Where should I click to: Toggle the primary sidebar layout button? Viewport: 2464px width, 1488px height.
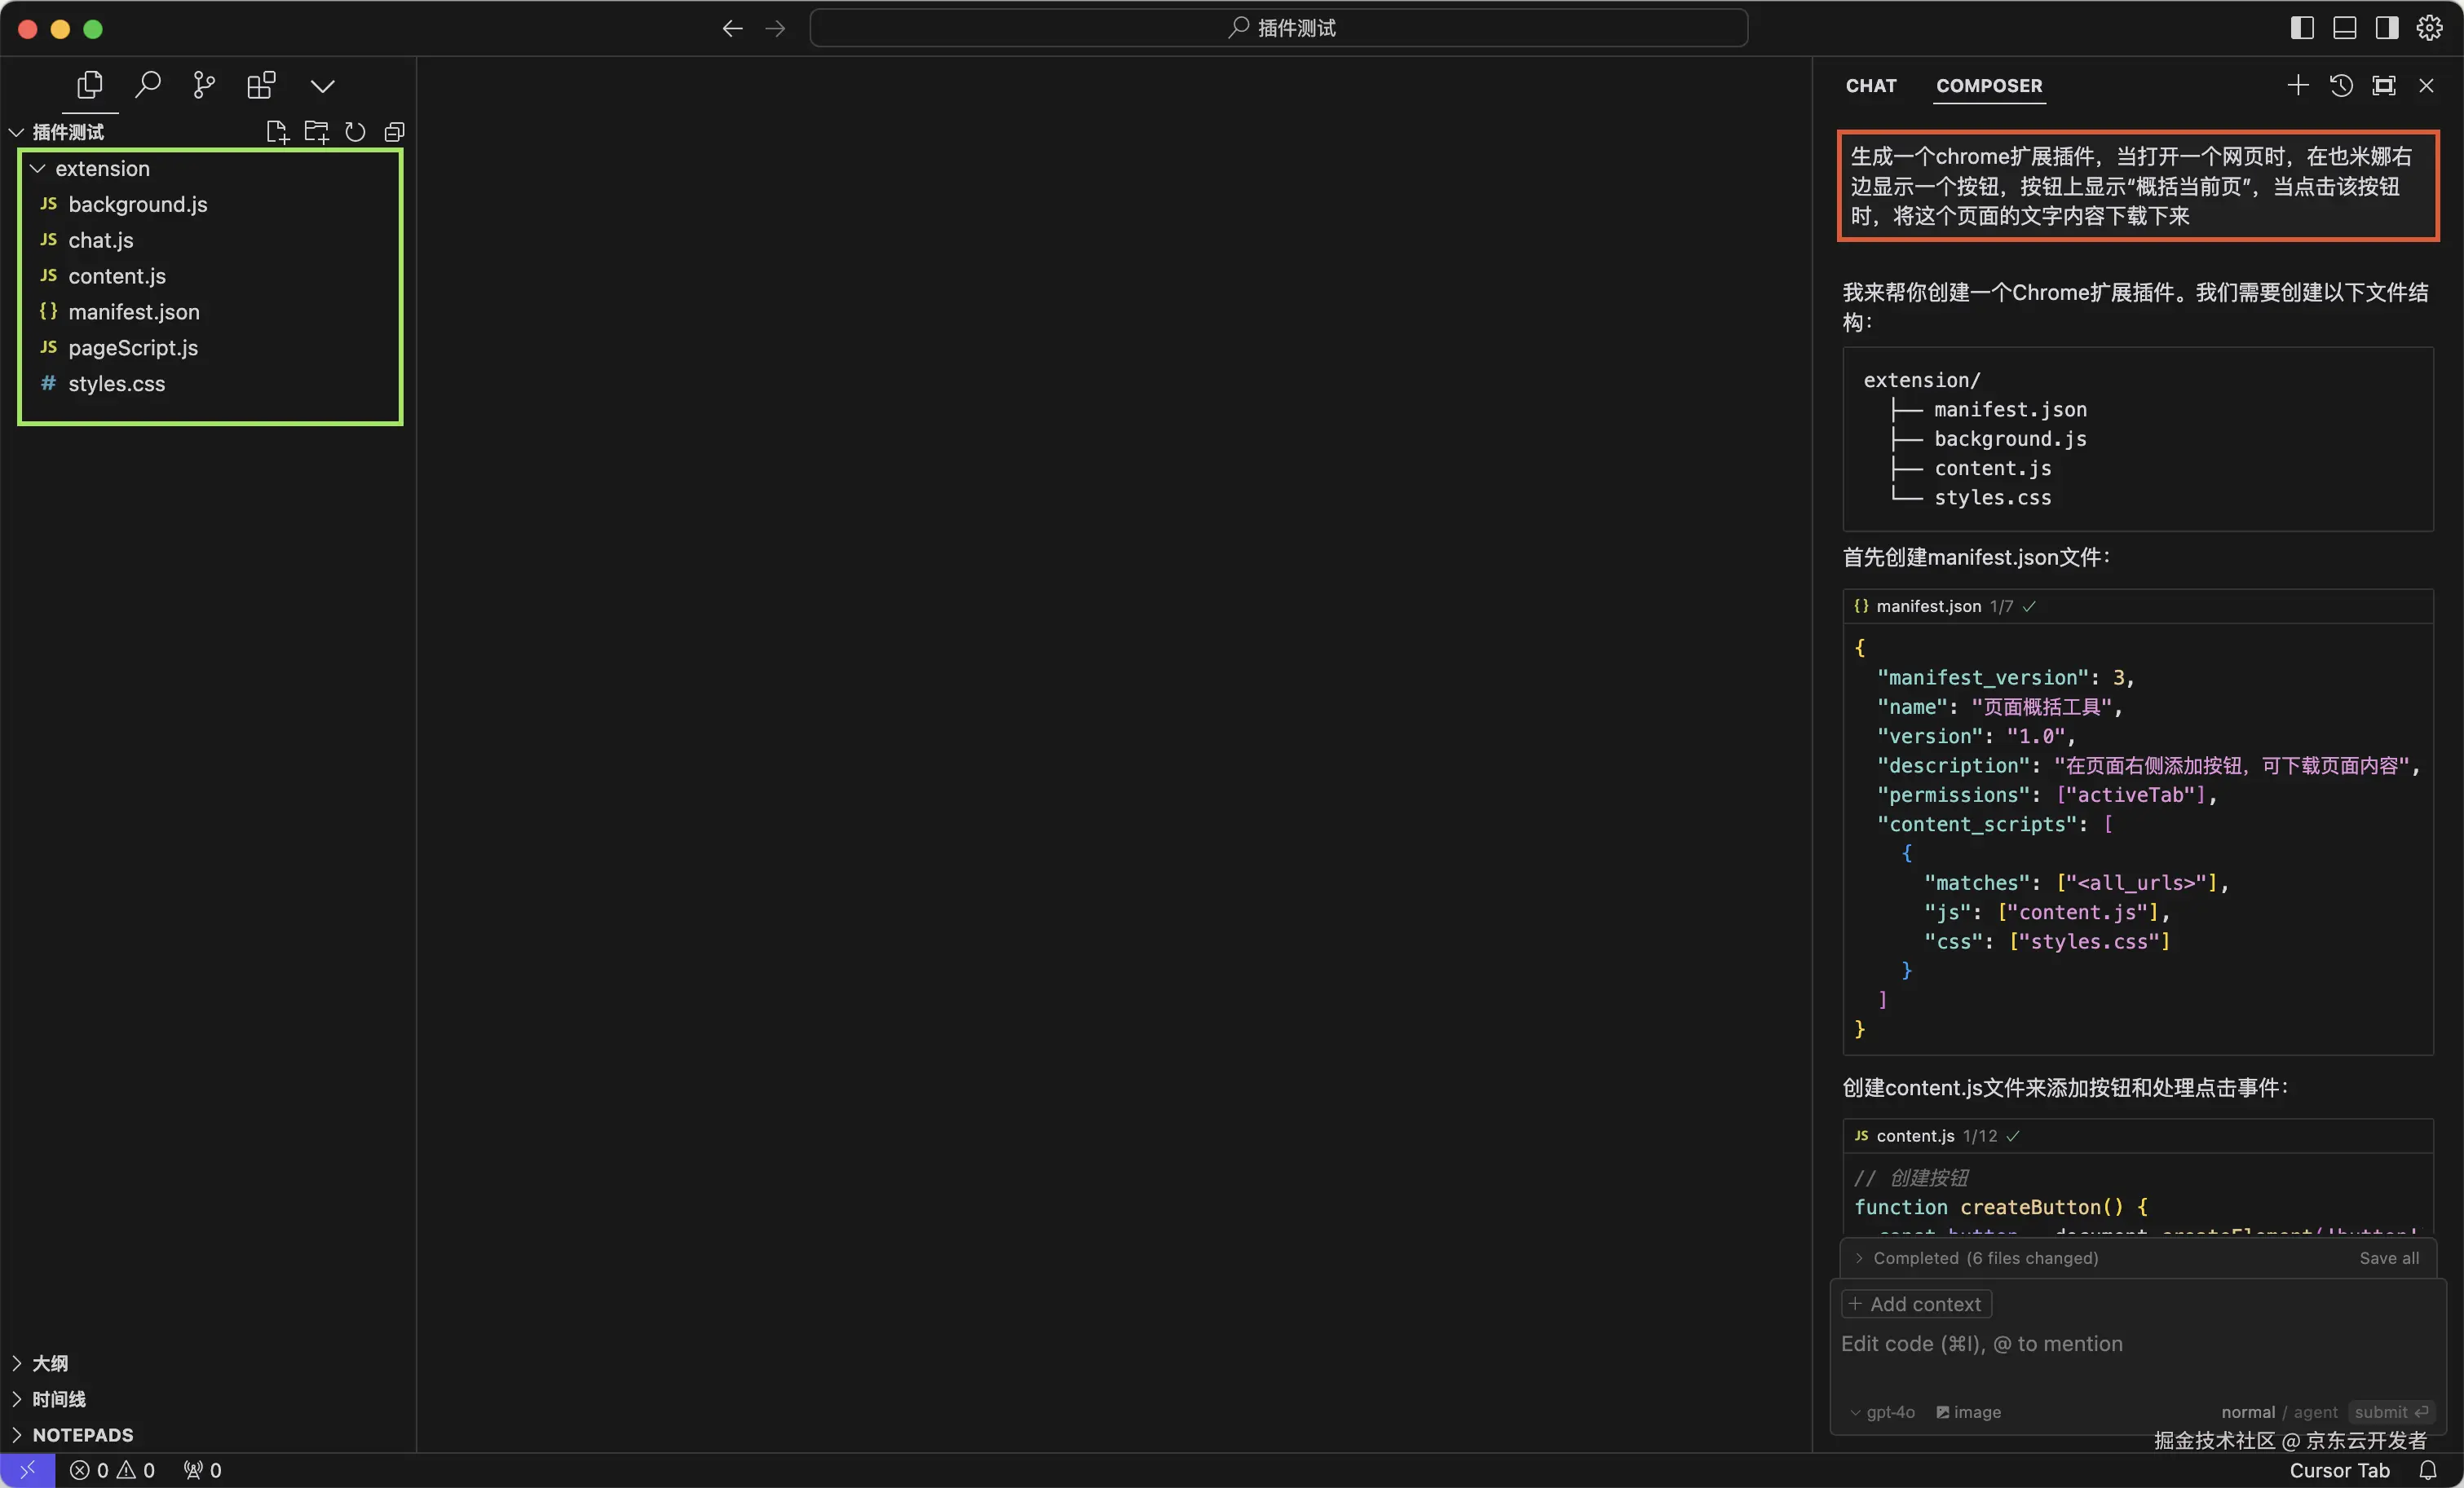click(x=2302, y=28)
